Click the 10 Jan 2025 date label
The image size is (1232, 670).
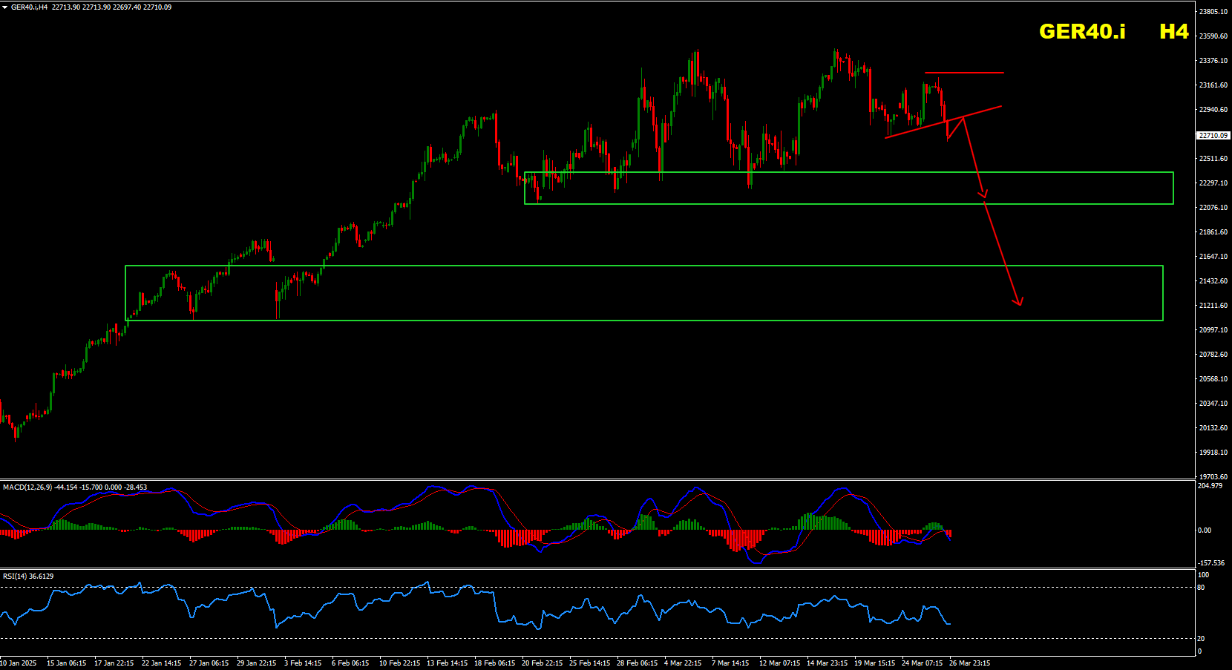point(19,663)
